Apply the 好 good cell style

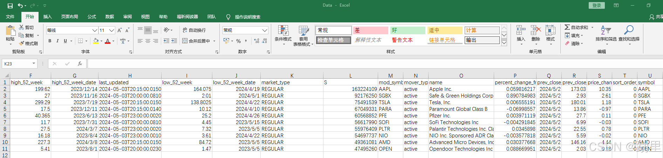[x=408, y=30]
